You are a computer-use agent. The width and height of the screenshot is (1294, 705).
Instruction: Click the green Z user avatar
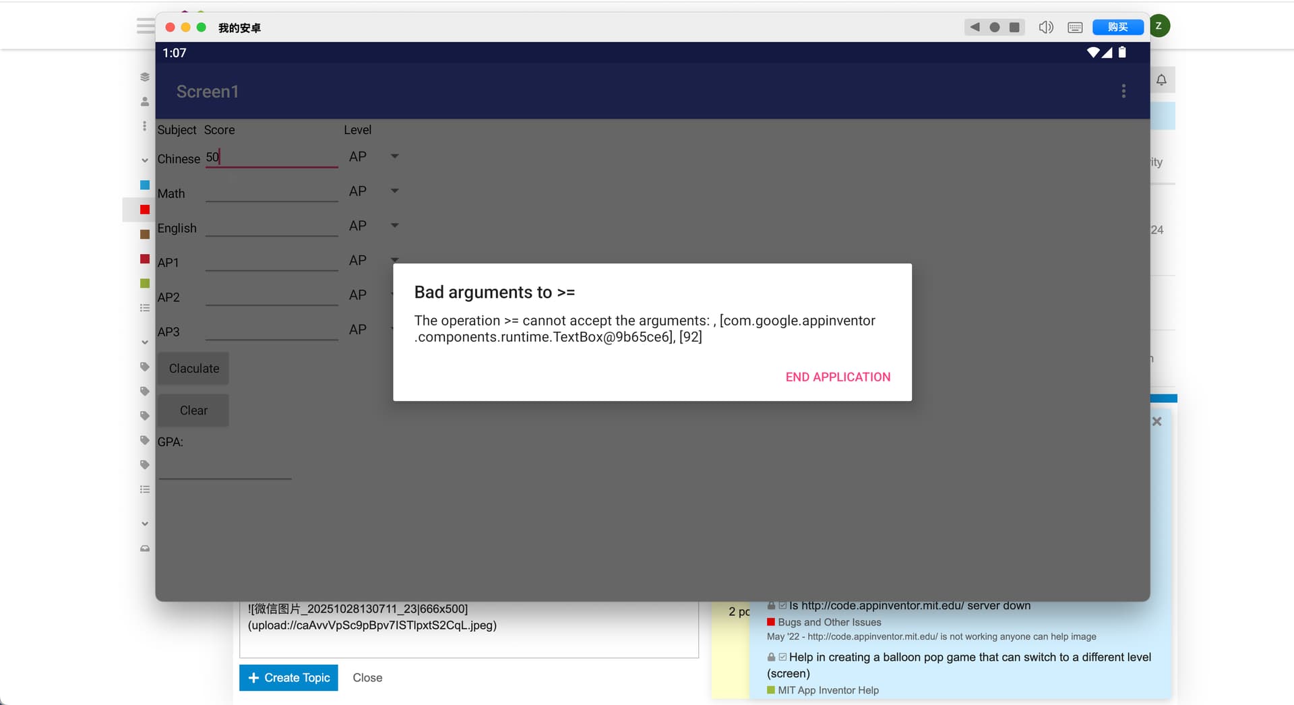(x=1159, y=26)
